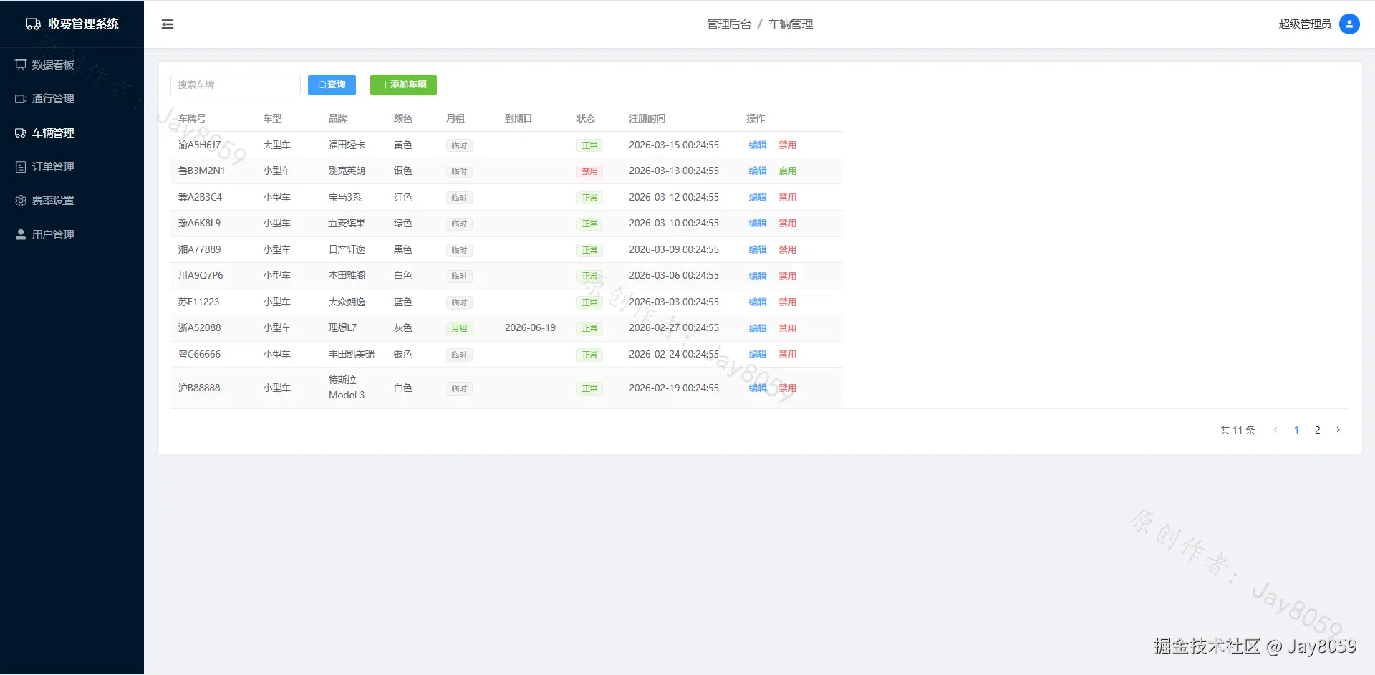This screenshot has width=1375, height=675.
Task: Click 禁用 for vehicle 沪B88888
Action: [x=788, y=388]
